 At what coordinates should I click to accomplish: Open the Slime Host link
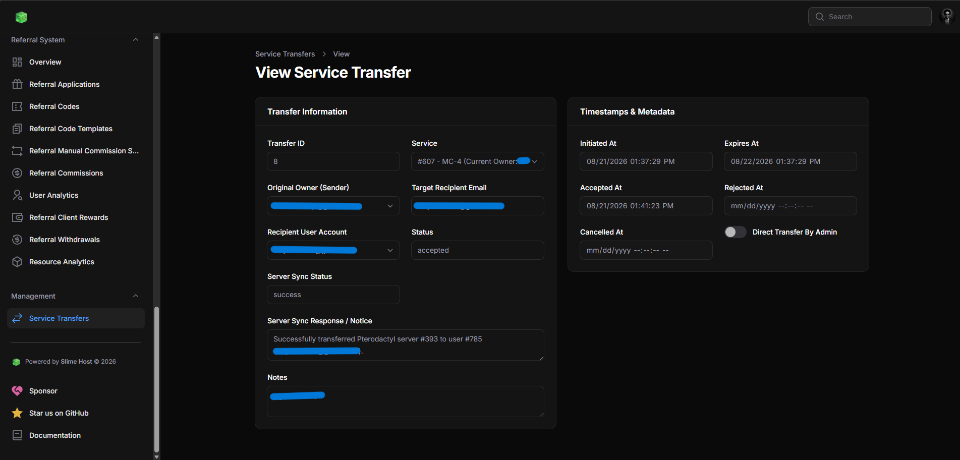(x=76, y=362)
